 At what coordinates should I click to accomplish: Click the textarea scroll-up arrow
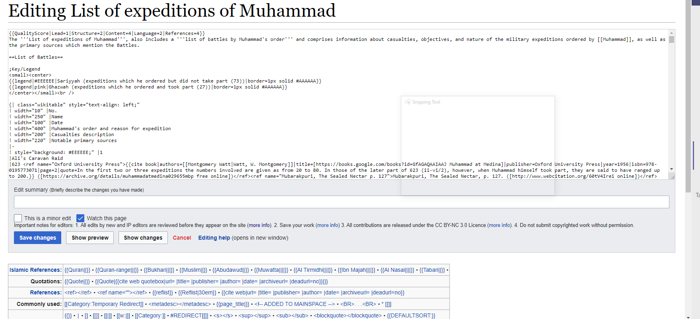(671, 33)
